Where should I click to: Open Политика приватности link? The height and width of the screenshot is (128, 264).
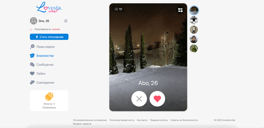point(122,120)
